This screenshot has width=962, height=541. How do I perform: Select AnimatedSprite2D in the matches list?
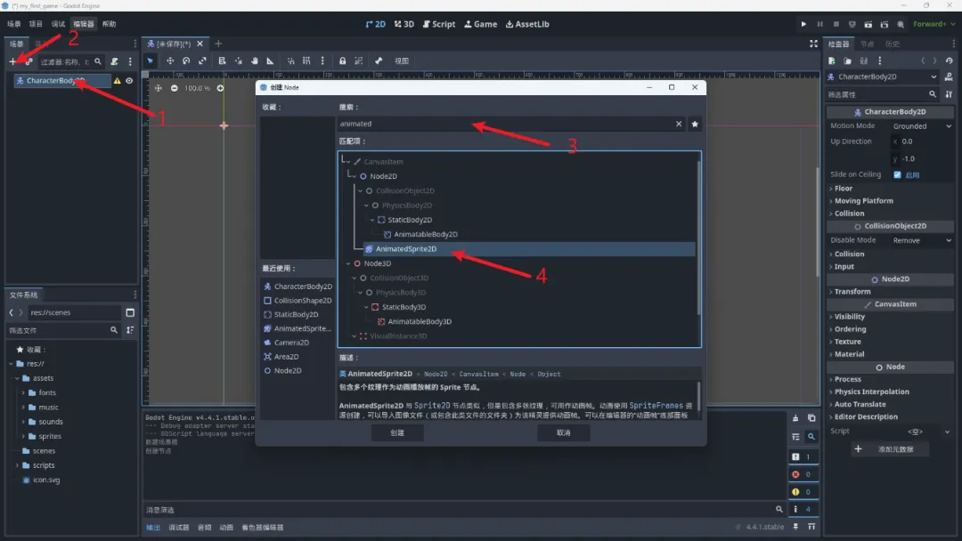coord(529,249)
